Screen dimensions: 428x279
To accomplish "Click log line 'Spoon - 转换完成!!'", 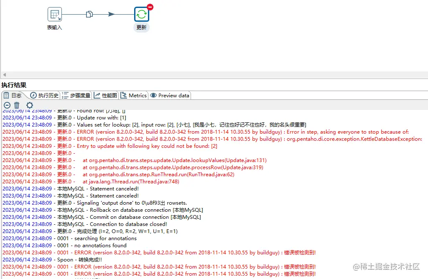I will [x=52, y=259].
